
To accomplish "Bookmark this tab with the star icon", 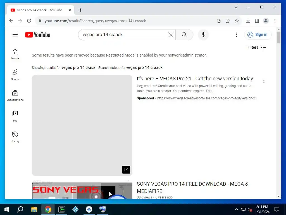I will [237, 21].
